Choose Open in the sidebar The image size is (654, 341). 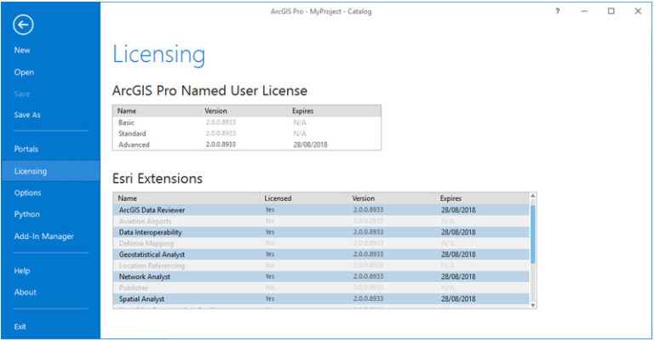(24, 72)
